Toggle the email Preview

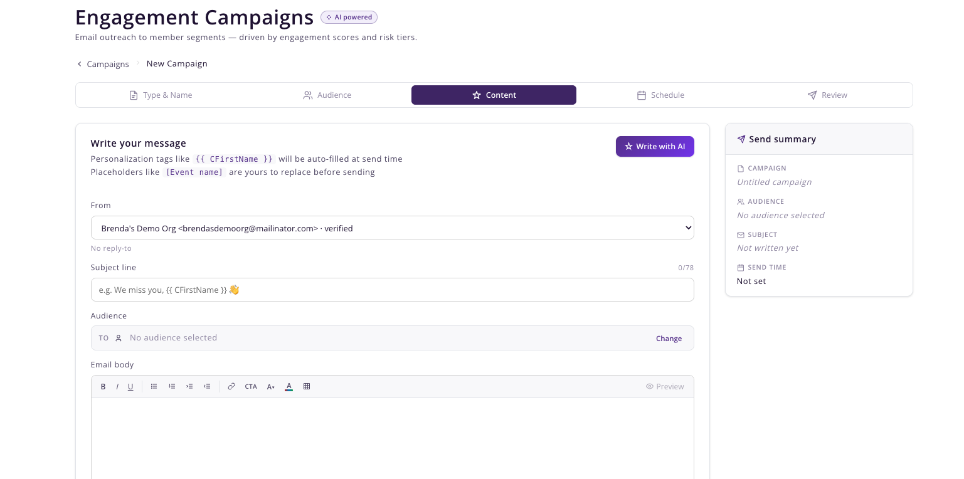tap(665, 387)
